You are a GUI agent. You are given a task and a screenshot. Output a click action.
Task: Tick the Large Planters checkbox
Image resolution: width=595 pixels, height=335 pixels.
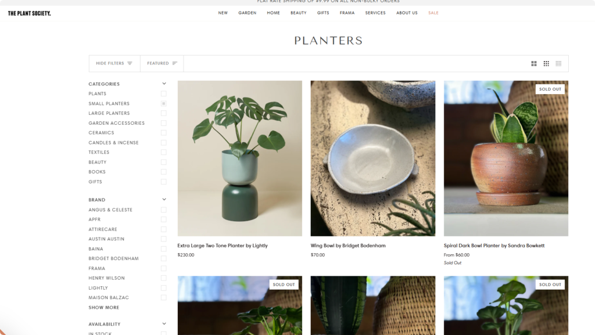163,113
